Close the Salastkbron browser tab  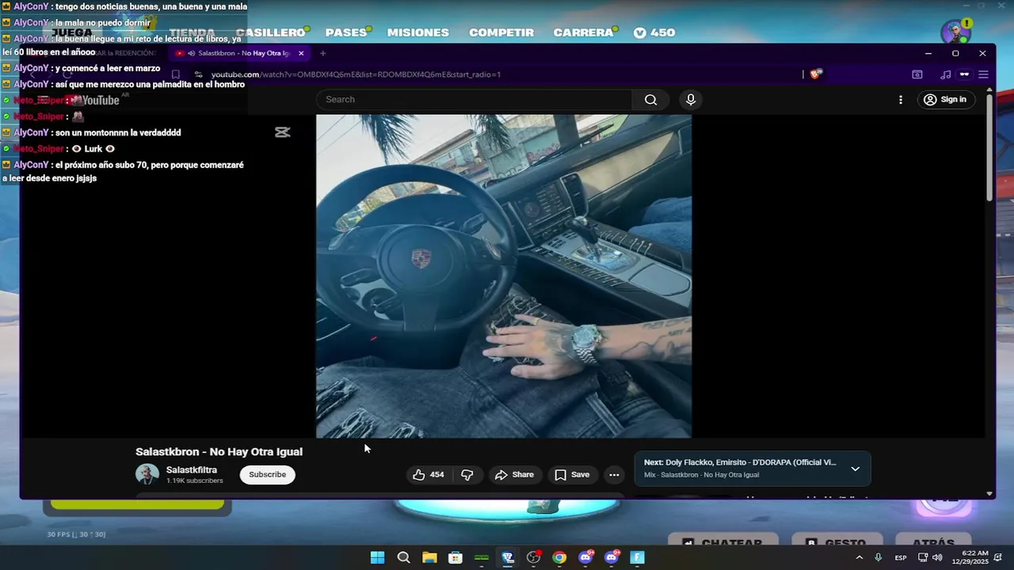pos(301,53)
